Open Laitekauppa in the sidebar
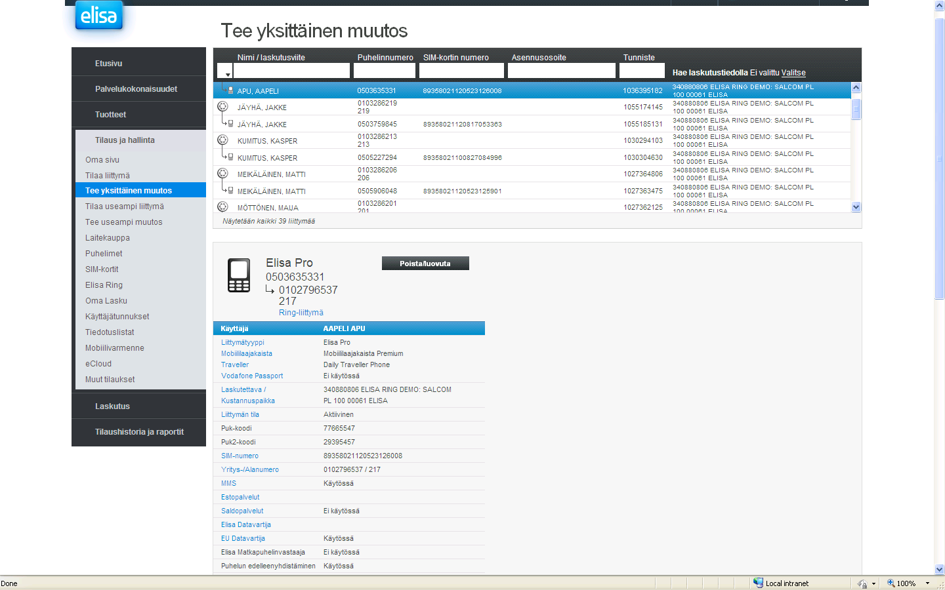Screen dimensions: 945x590 pos(107,237)
